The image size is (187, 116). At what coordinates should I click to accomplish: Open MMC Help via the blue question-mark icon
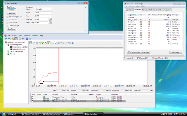point(27,39)
